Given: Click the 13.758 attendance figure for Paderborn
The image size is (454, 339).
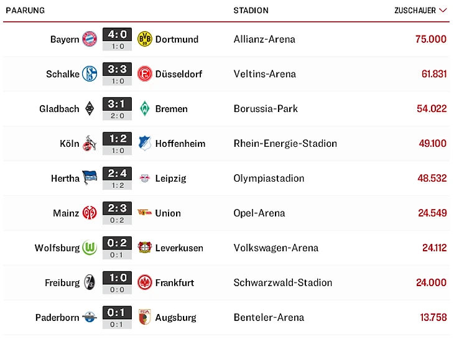Looking at the screenshot, I should click(x=433, y=317).
